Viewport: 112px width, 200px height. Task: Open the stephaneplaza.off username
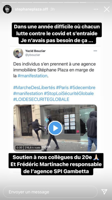(x=31, y=9)
